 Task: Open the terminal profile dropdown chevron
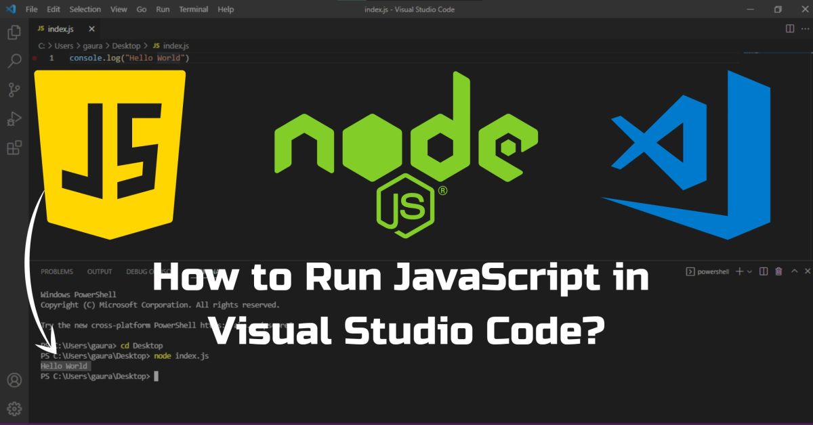(x=749, y=271)
